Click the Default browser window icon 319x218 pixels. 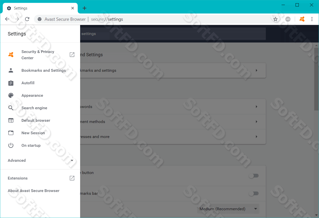(x=11, y=120)
